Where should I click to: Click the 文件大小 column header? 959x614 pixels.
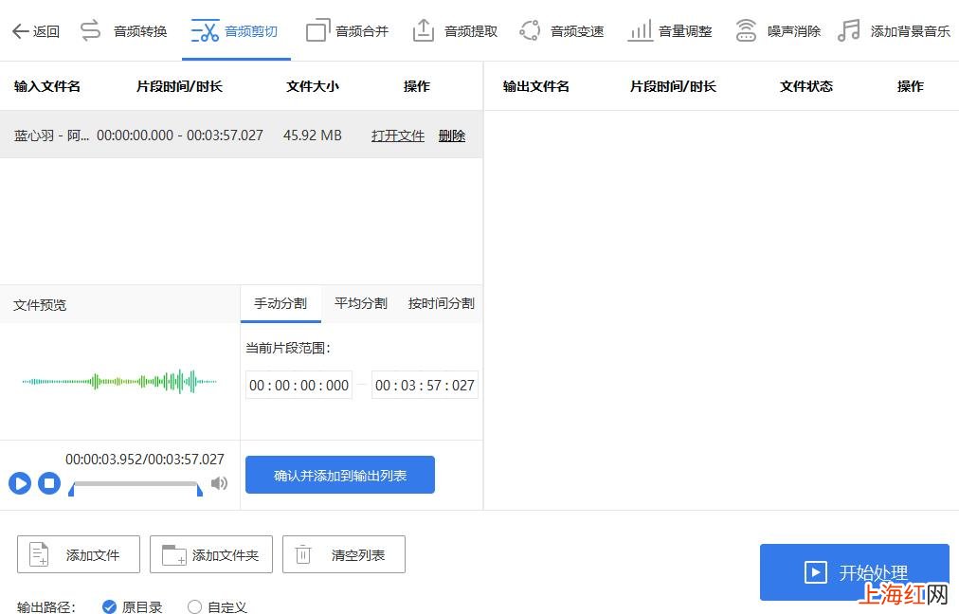point(313,86)
